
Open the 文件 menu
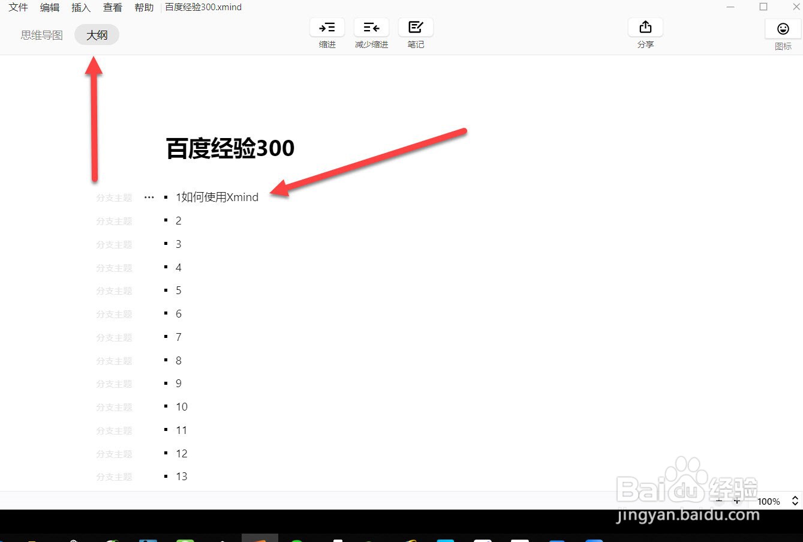tap(17, 7)
